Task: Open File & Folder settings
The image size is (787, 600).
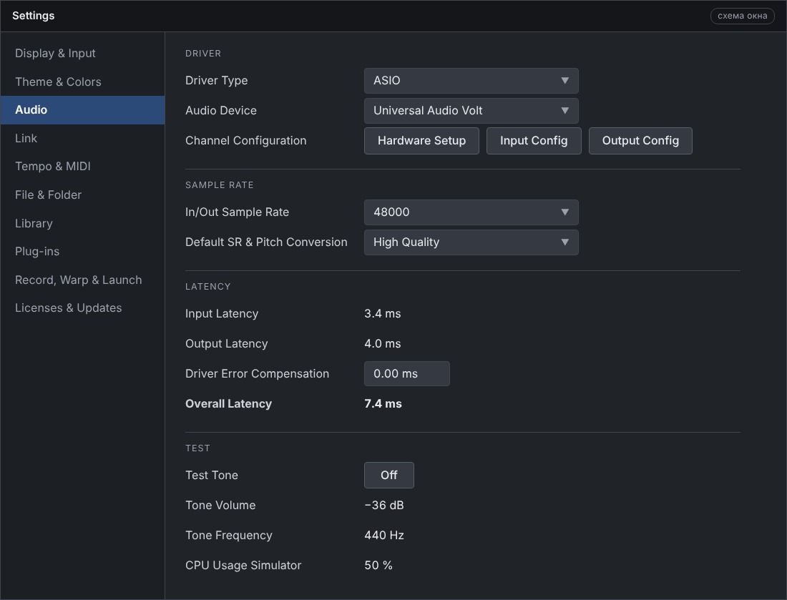Action: point(82,195)
